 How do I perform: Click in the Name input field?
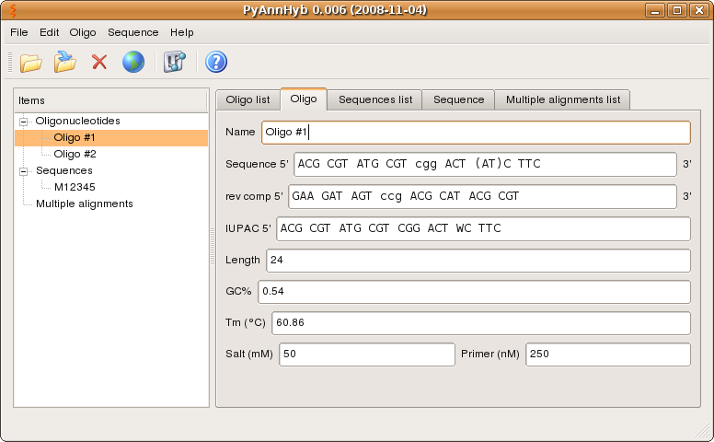click(476, 133)
